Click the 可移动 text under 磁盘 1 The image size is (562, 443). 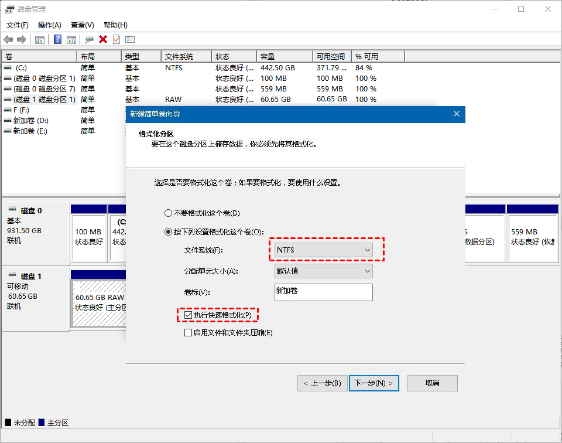[18, 286]
